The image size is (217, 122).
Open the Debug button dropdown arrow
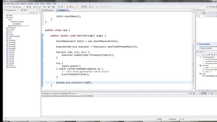46,7
